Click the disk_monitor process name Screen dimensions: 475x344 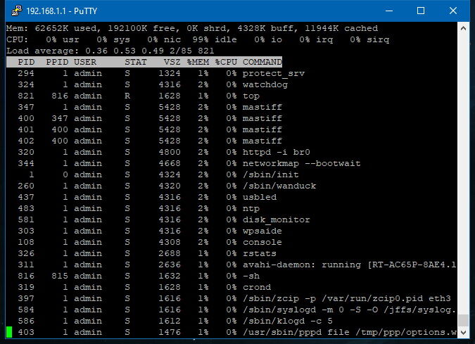click(277, 220)
